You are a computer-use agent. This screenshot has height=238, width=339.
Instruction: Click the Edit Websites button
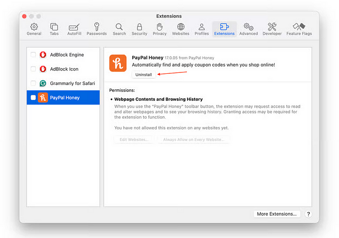[134, 140]
